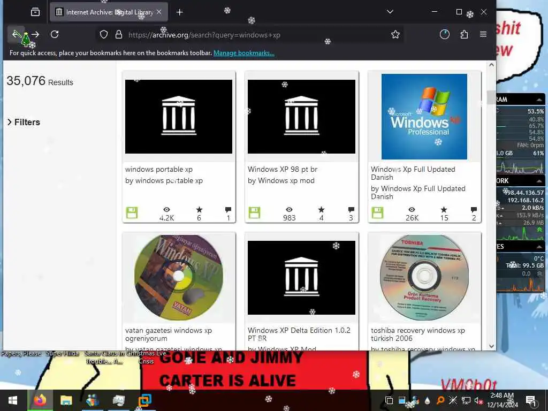
Task: Open the windows portable xp thumbnail
Action: (179, 116)
